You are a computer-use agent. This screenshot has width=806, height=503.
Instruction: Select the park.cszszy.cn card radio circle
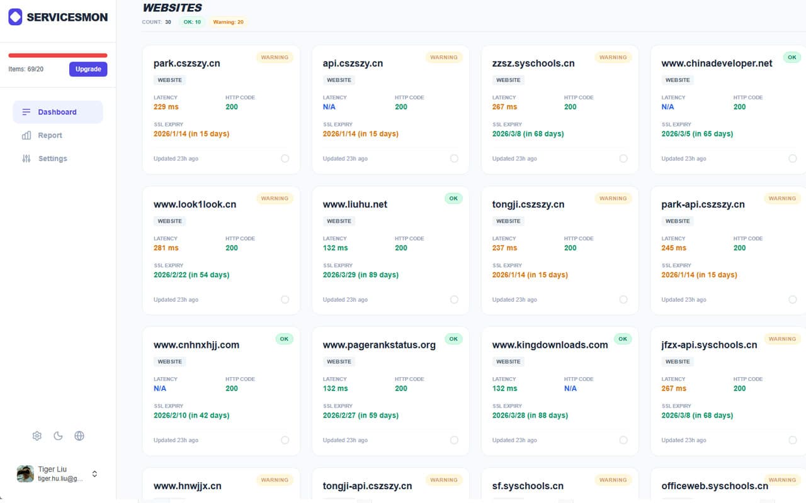pos(285,158)
